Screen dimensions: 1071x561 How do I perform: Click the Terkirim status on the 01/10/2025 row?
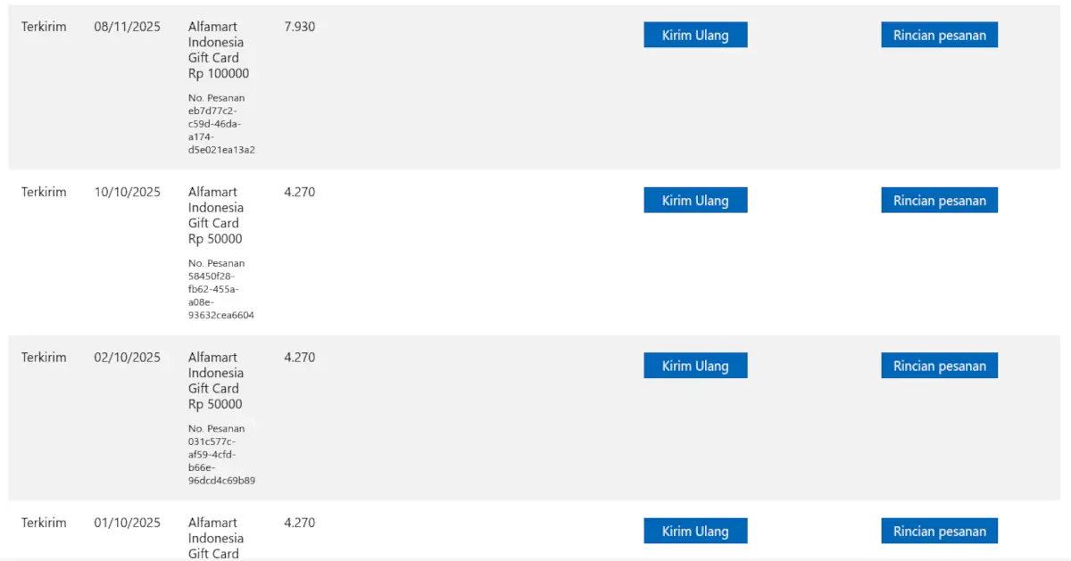[x=44, y=523]
